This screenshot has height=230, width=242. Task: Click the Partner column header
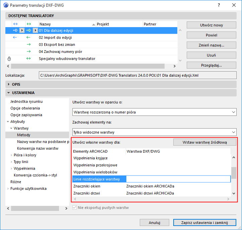160,24
